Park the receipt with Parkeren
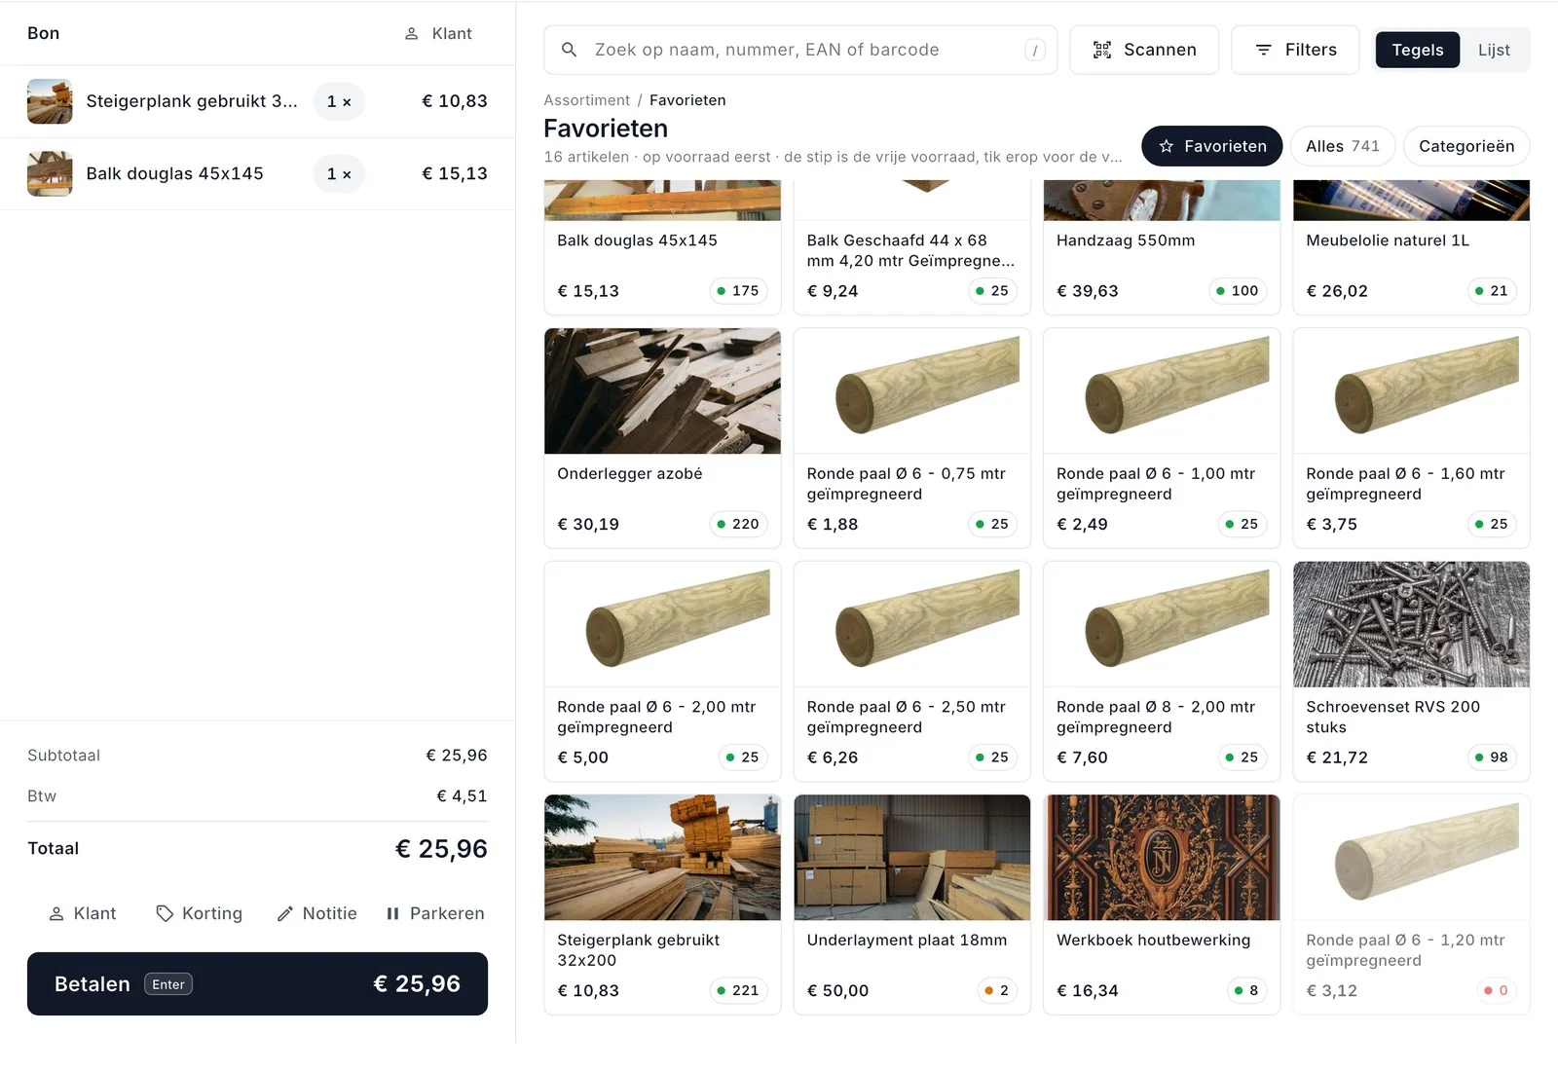The width and height of the screenshot is (1558, 1071). click(x=435, y=913)
